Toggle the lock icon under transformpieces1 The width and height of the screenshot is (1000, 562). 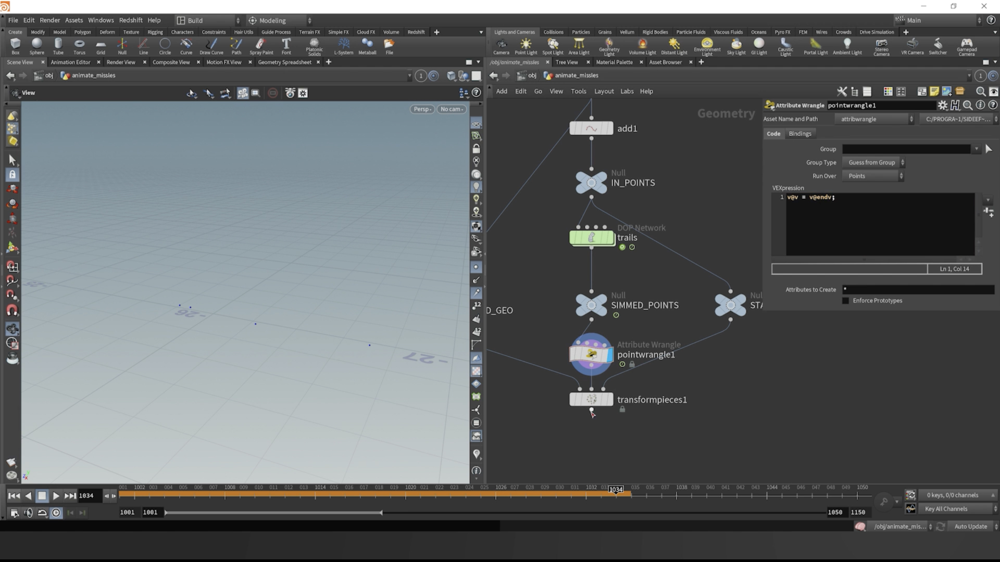coord(622,410)
